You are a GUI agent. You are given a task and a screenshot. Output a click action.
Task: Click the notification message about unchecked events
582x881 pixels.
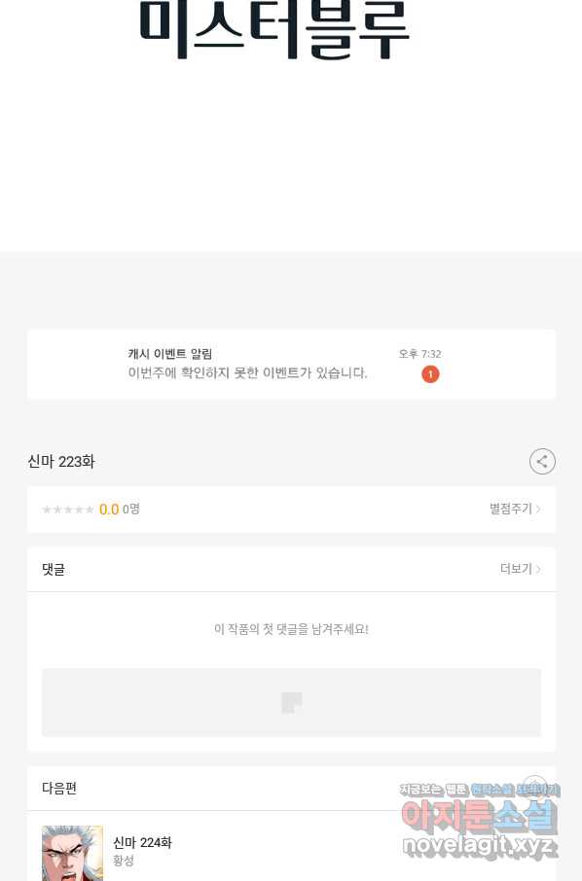tap(247, 373)
